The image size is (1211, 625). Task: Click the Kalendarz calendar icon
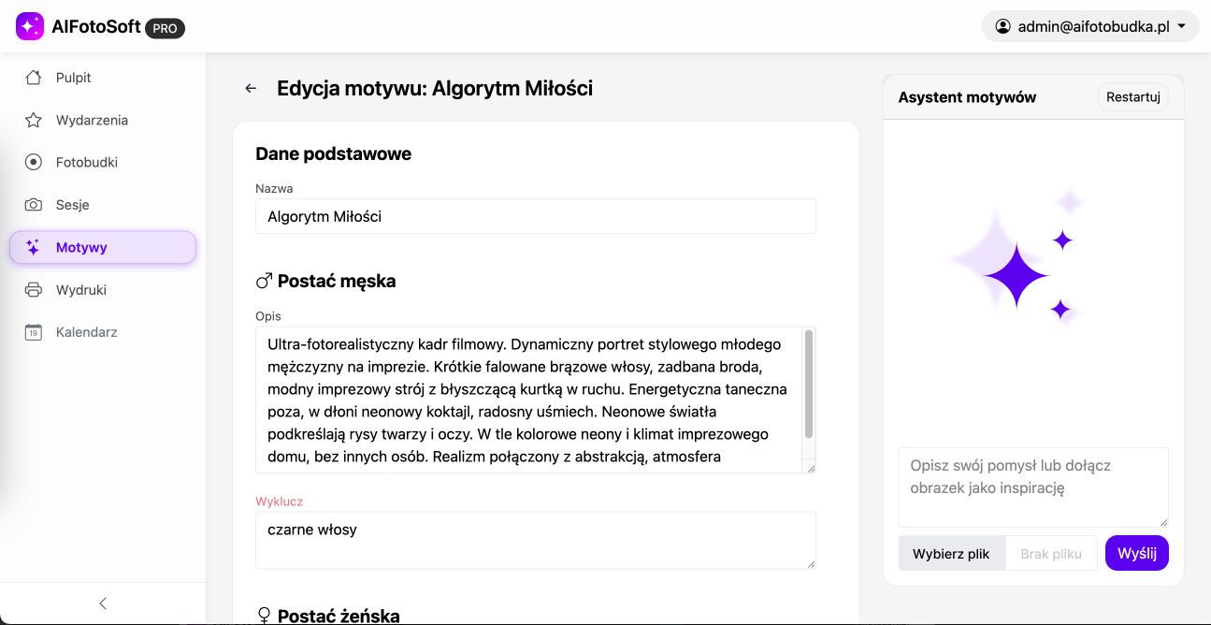(34, 332)
